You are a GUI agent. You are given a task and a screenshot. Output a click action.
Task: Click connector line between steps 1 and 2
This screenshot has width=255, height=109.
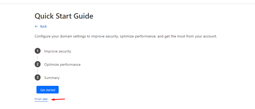(37, 58)
